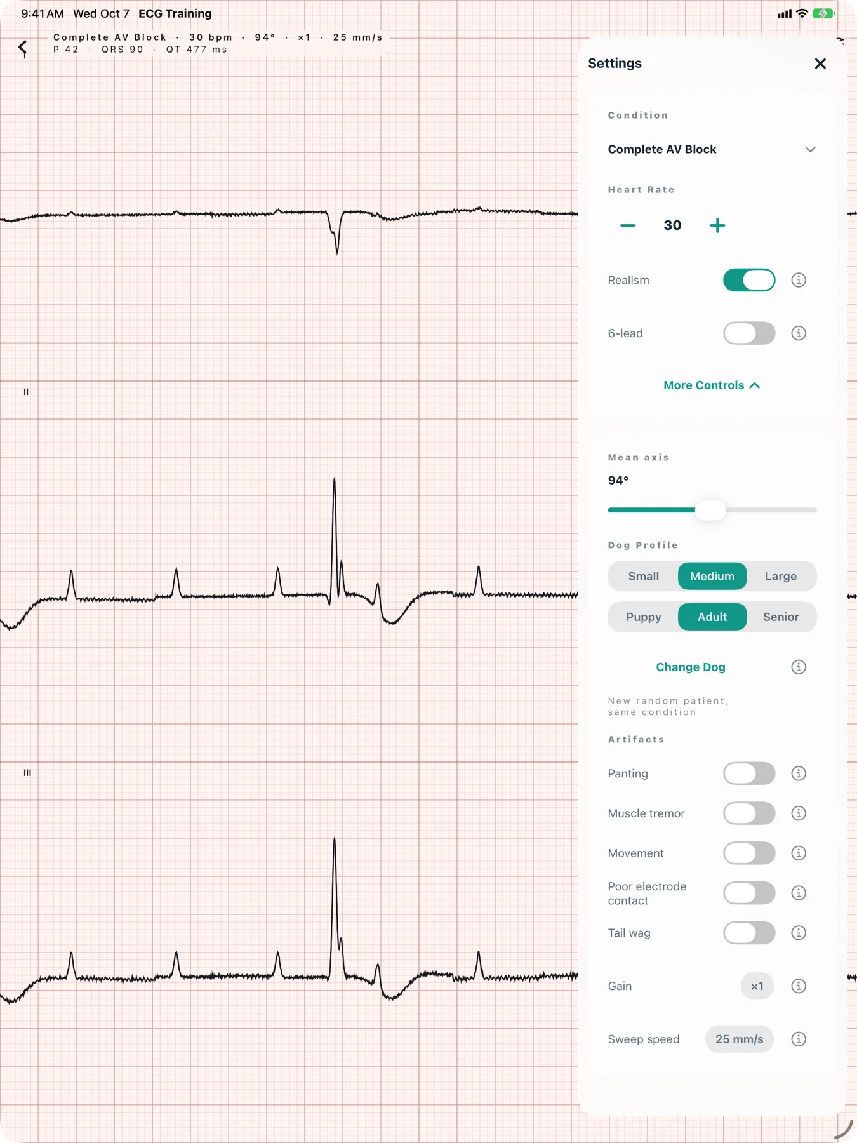This screenshot has width=857, height=1143.
Task: Enable Poor electrode contact switch
Action: (x=749, y=893)
